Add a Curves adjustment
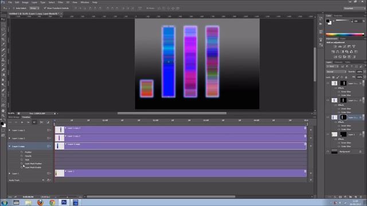The image size is (367, 206). pyautogui.click(x=345, y=46)
